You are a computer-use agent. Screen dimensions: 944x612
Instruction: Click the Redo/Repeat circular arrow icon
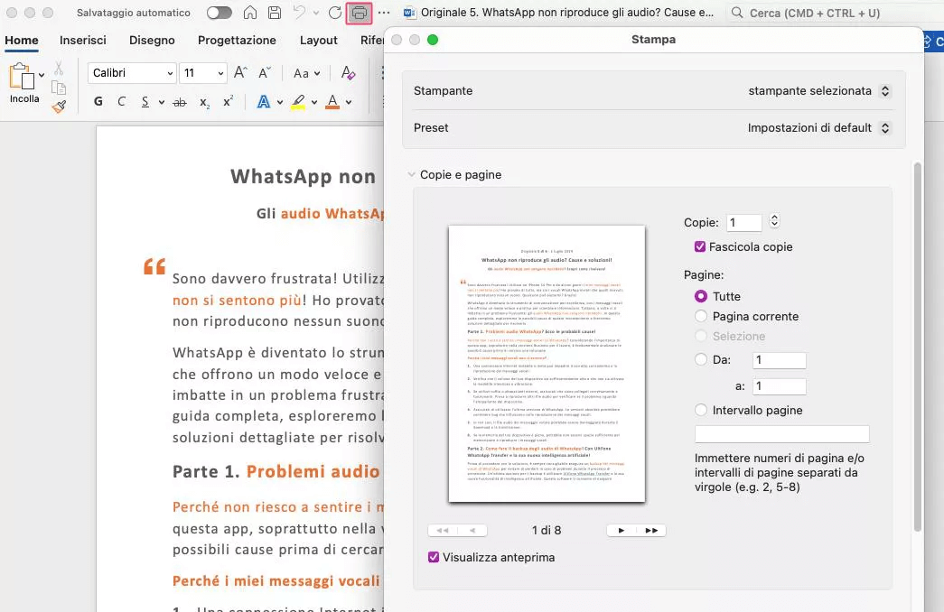point(335,13)
